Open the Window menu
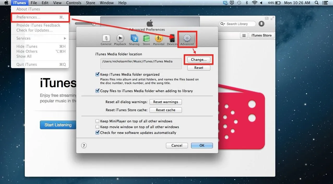333x184 pixels. 107,3
